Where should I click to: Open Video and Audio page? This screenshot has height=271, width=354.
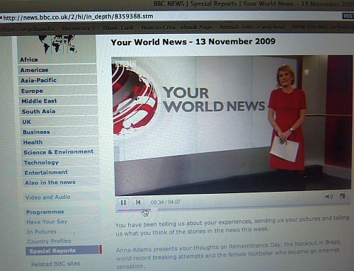click(47, 197)
